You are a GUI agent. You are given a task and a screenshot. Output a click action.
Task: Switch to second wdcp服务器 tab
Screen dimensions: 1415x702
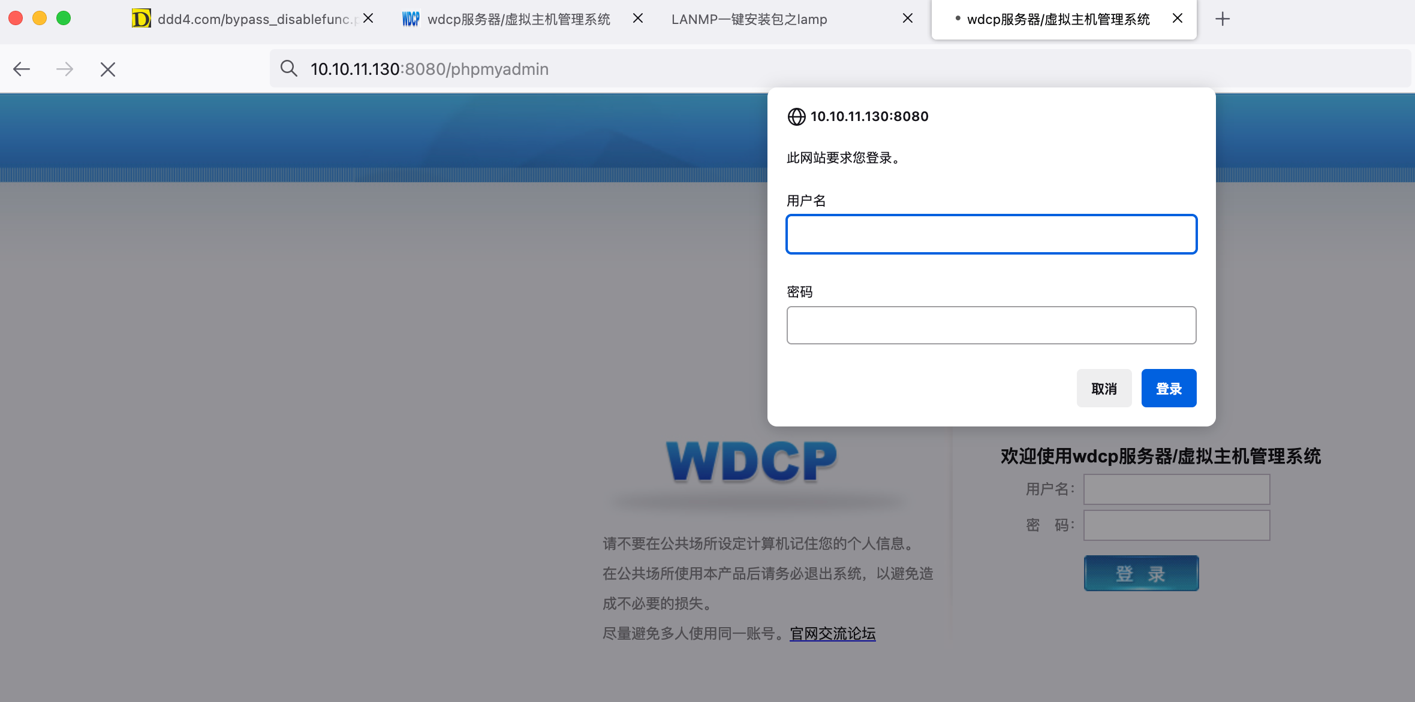519,19
